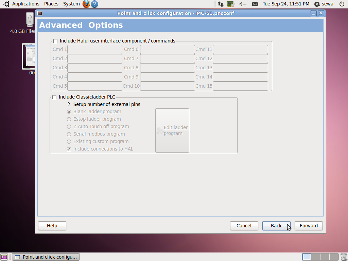Open the Ubuntu logo main menu icon
This screenshot has height=261, width=348.
(x=6, y=4)
